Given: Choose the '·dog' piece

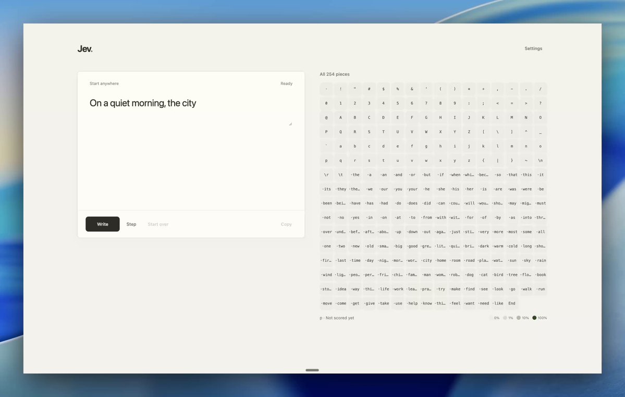Looking at the screenshot, I should [469, 275].
